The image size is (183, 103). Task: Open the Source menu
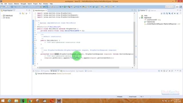[x=10, y=4]
